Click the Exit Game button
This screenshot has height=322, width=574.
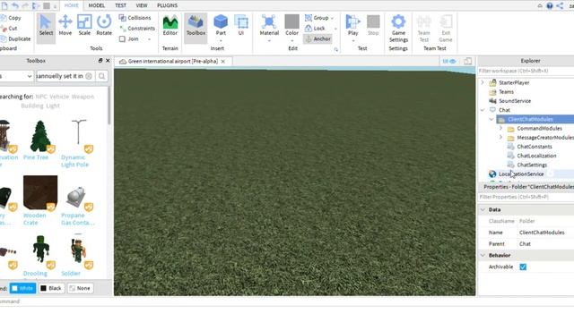point(446,29)
